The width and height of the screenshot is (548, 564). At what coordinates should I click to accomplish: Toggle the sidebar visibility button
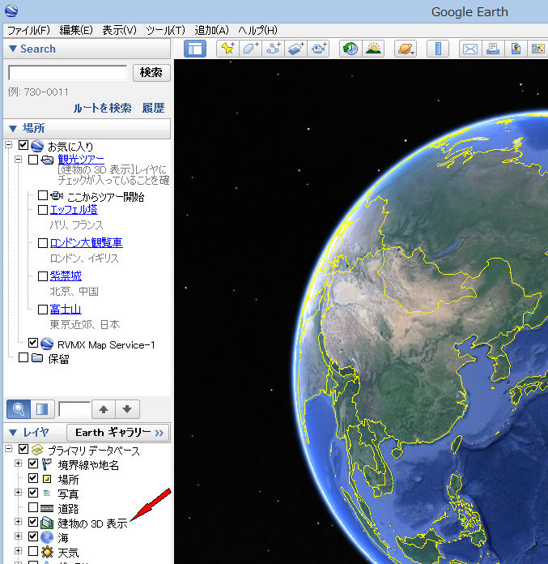(x=195, y=49)
